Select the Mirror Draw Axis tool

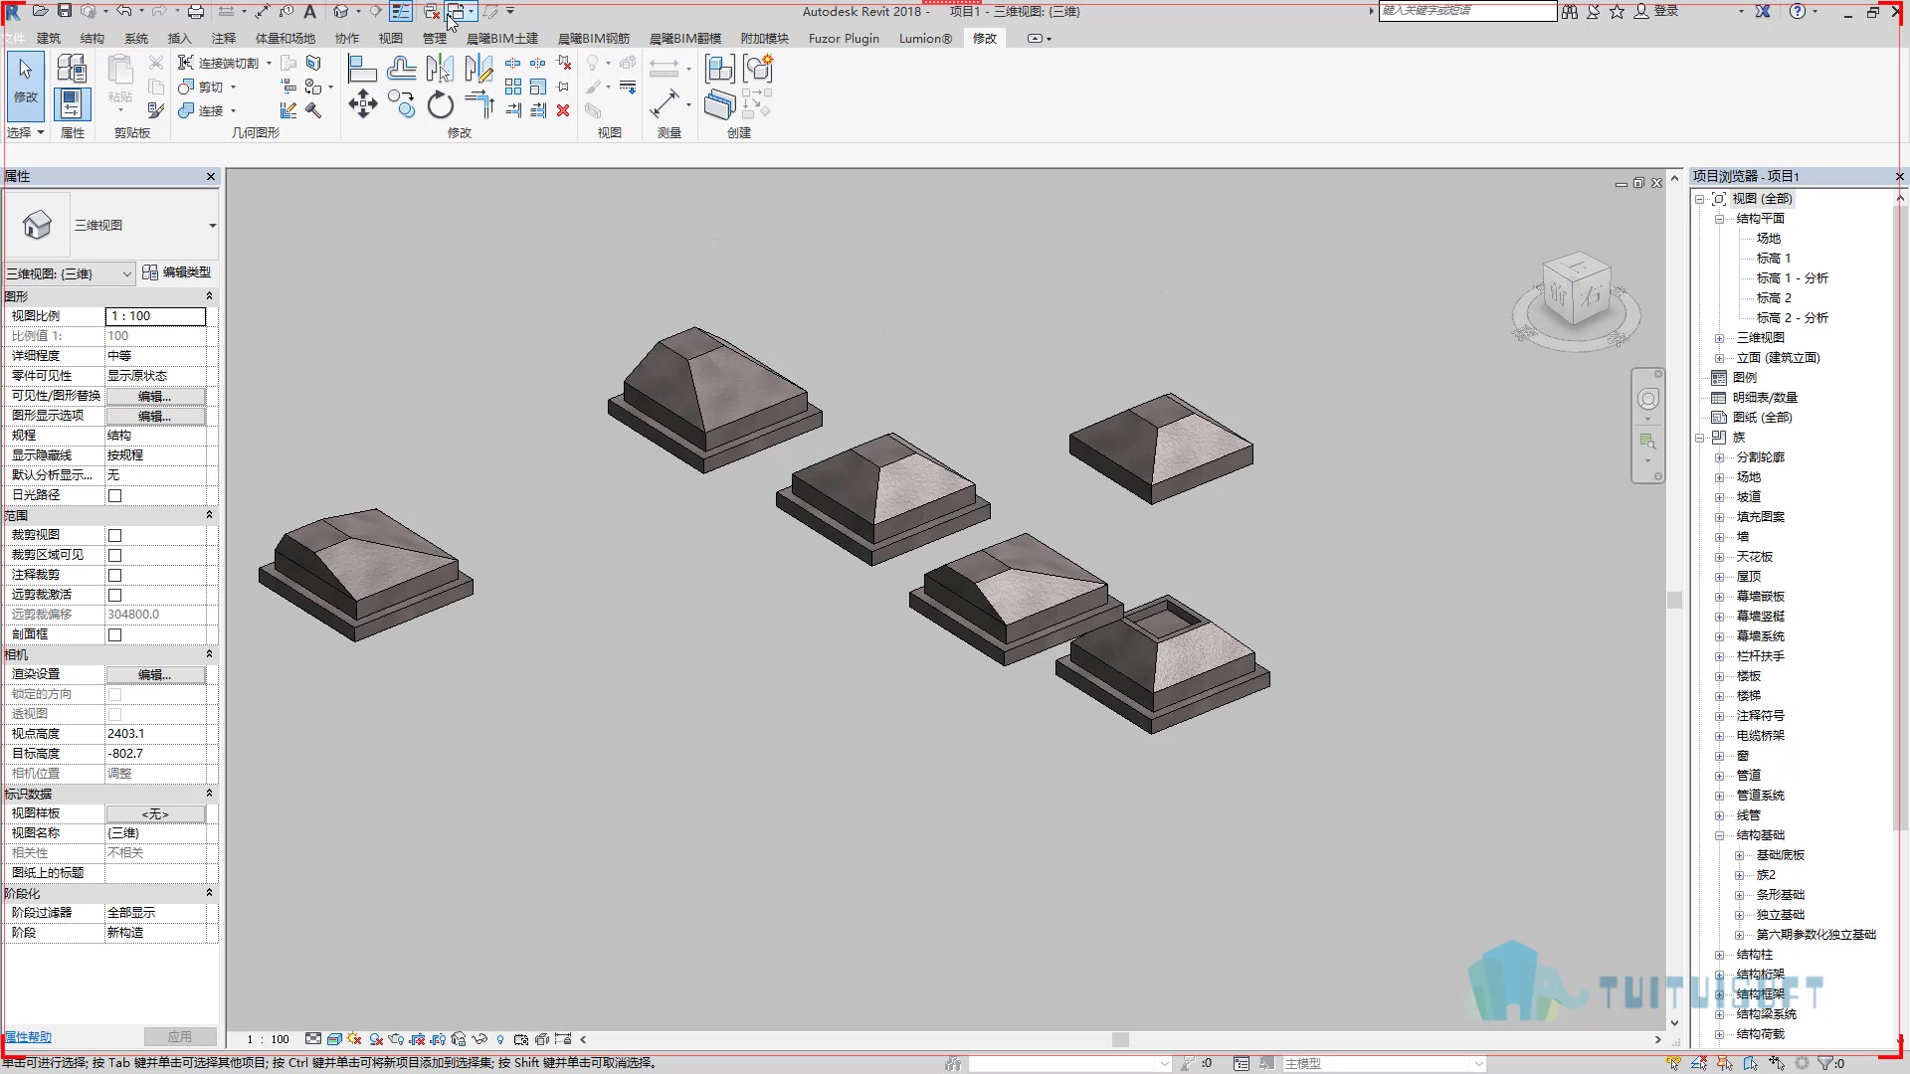coord(478,69)
